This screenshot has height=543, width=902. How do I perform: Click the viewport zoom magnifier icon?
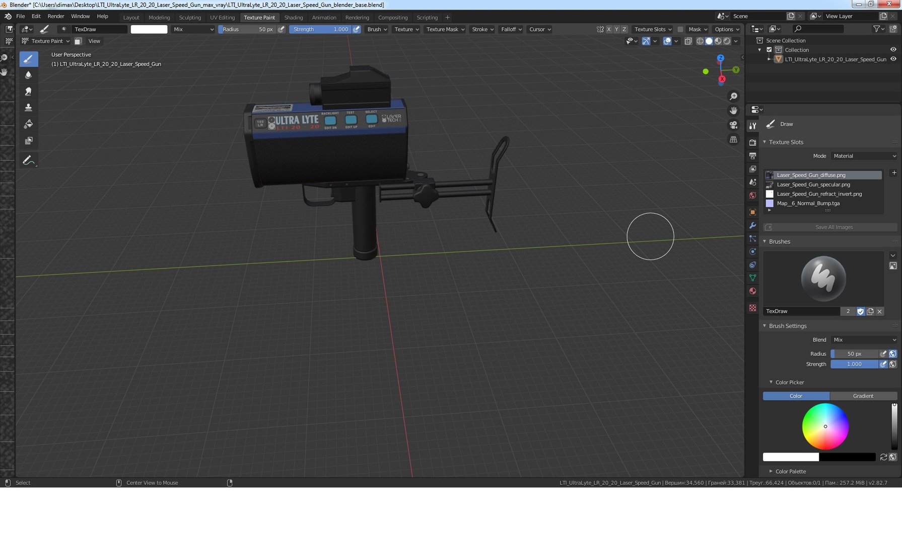click(x=733, y=96)
